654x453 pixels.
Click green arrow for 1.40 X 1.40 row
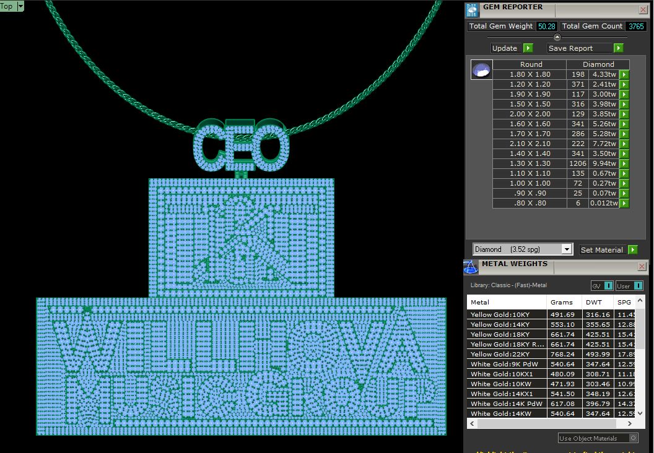coord(624,153)
